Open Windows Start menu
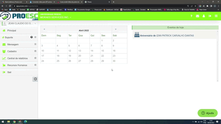The image size is (221, 124). pos(3,122)
